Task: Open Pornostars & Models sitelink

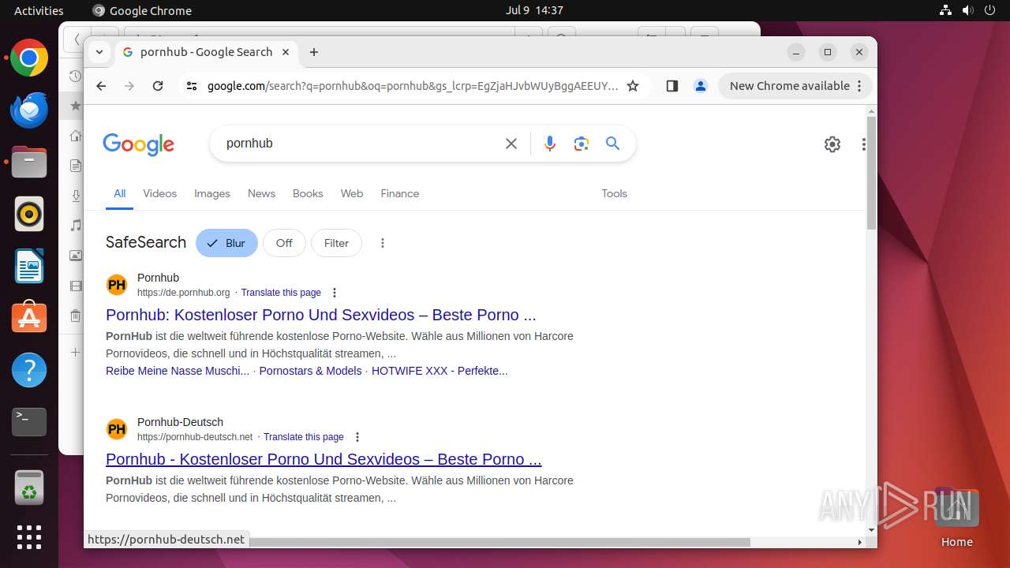Action: 310,371
